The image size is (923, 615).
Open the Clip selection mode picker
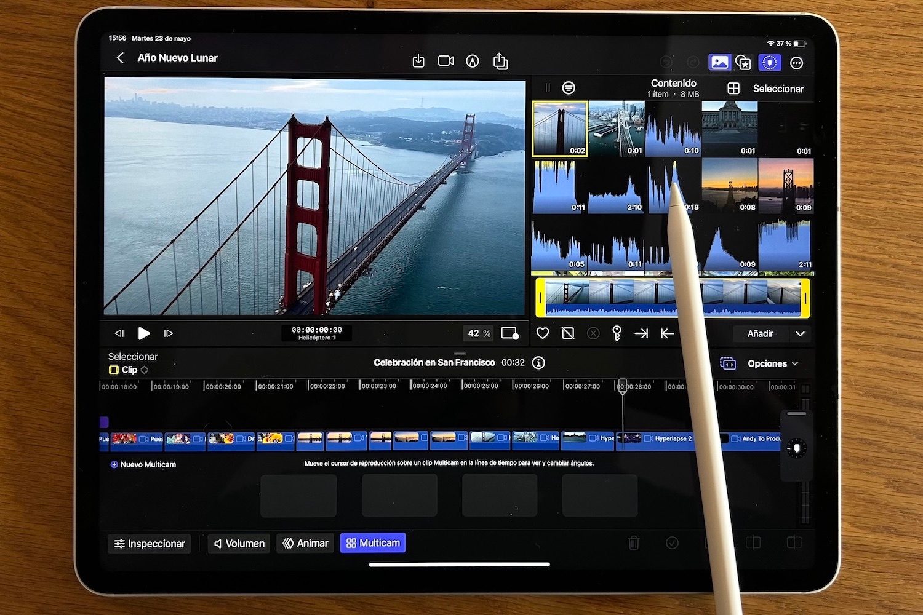tap(129, 370)
